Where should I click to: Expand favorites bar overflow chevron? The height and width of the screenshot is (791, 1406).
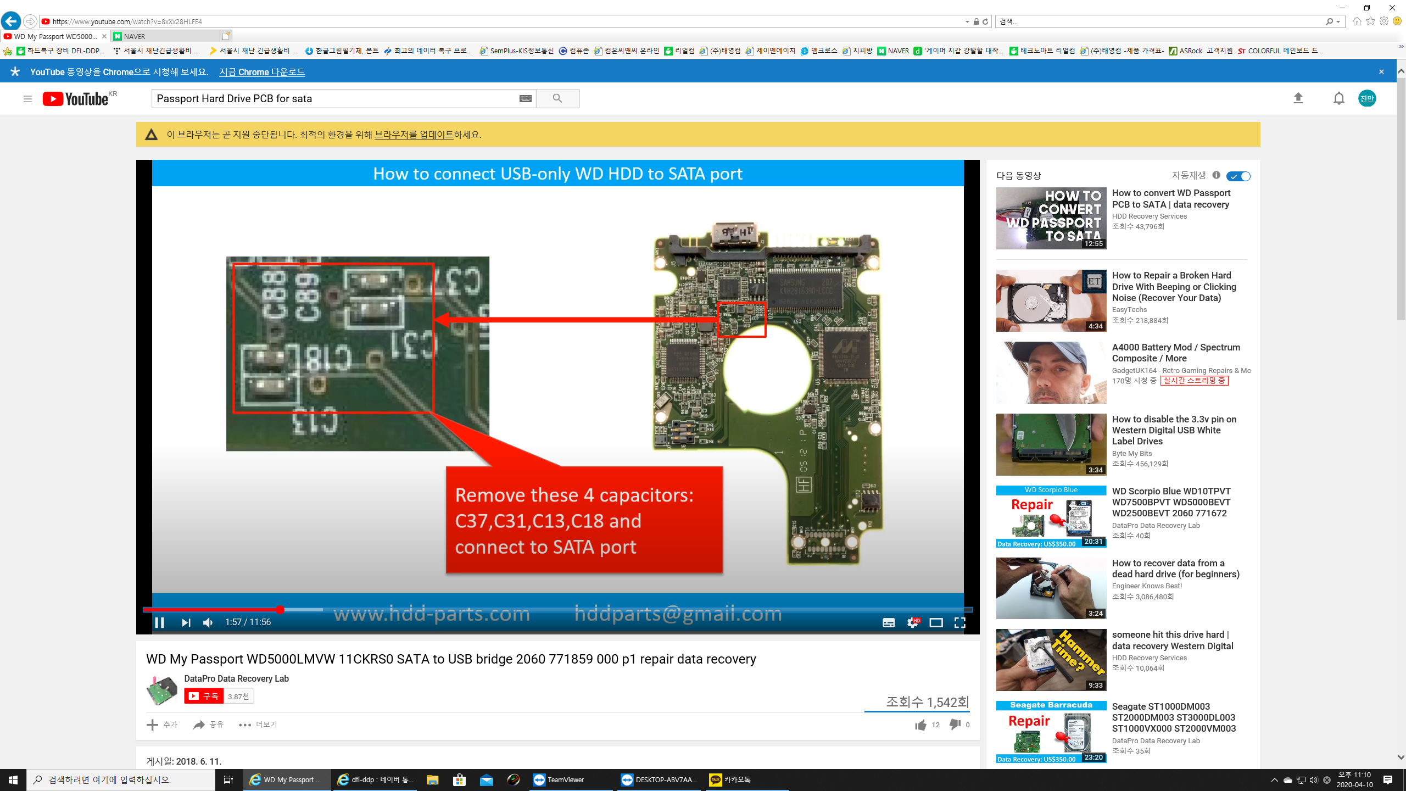coord(1401,48)
